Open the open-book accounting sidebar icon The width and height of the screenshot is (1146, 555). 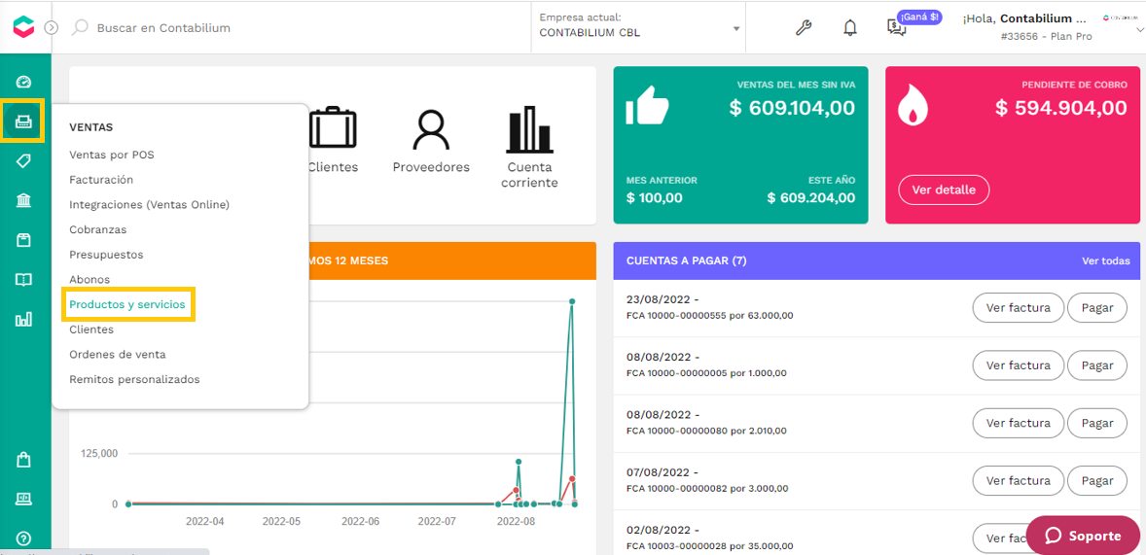coord(24,280)
